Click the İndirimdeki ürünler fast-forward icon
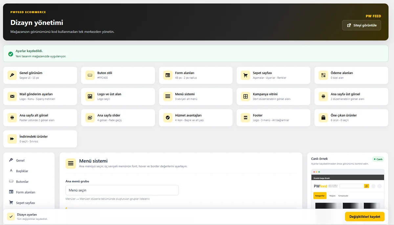This screenshot has height=225, width=394. (12, 139)
